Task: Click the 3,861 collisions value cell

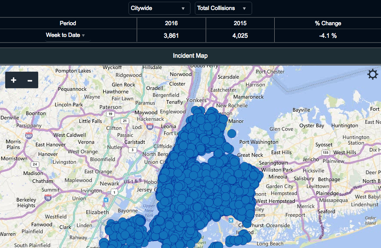Action: 171,36
